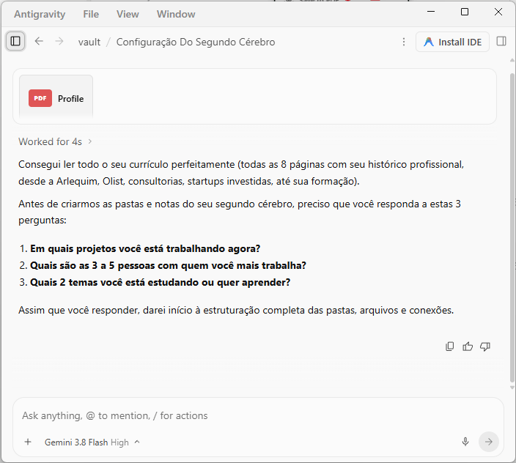Click the Configuração Do Segundo Cérebro title
This screenshot has width=516, height=463.
(196, 42)
